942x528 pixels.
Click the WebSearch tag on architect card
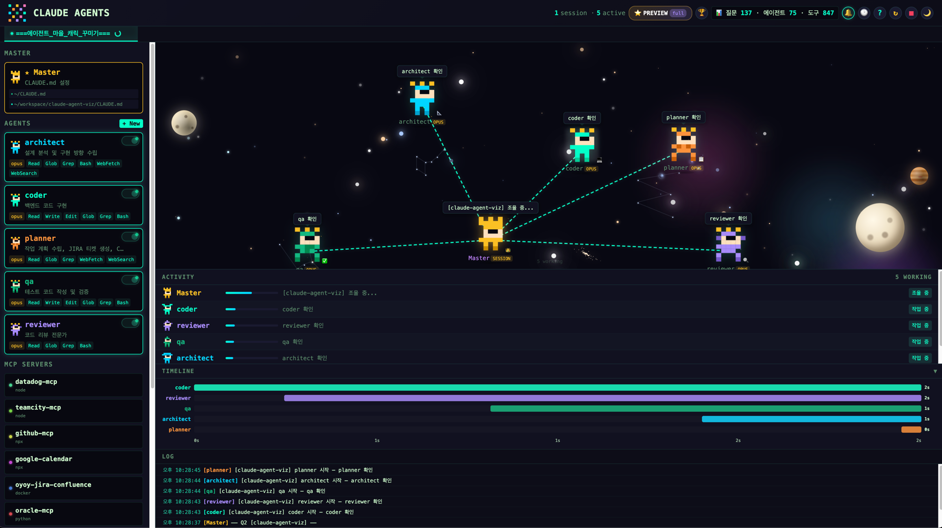click(x=24, y=173)
